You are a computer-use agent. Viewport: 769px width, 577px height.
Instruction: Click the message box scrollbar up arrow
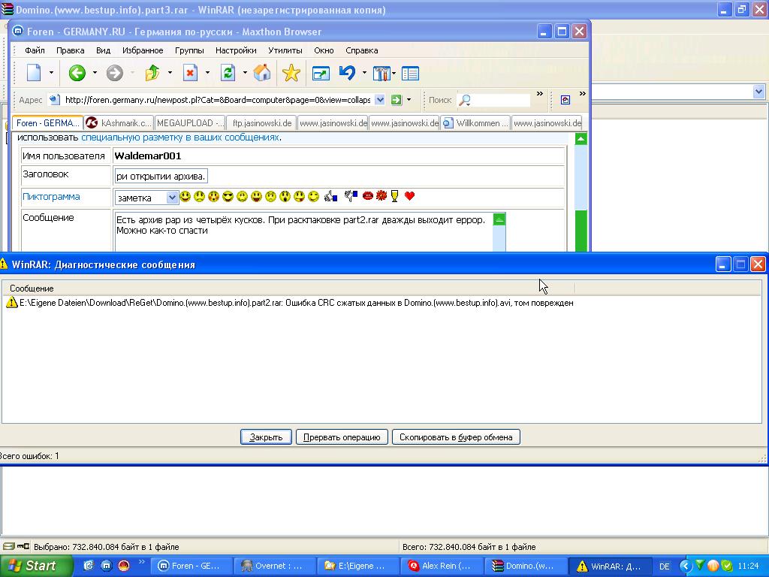(499, 220)
